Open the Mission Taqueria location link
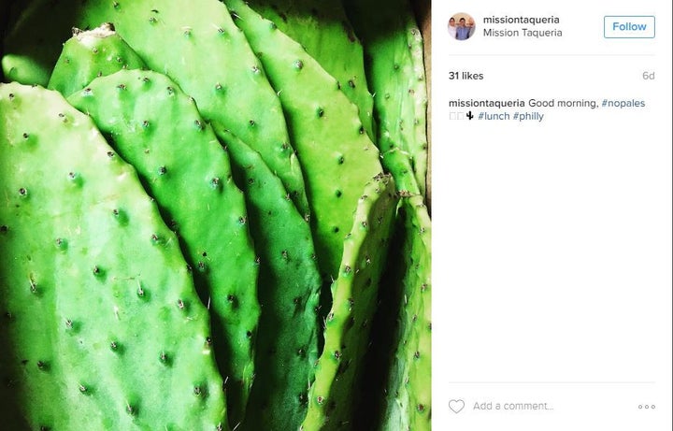Screen dimensions: 673x431 click(523, 33)
